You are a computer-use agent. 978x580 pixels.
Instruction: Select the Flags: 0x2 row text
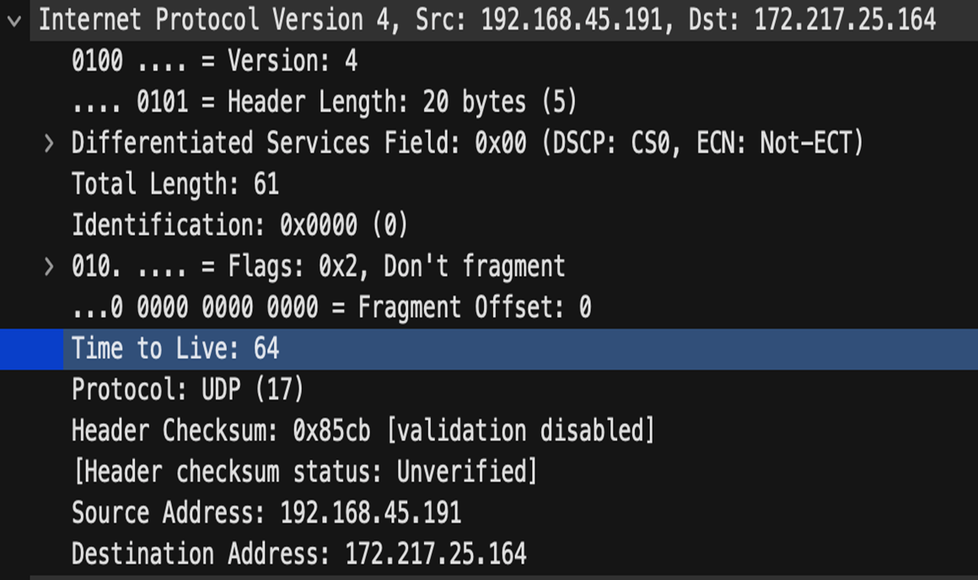[318, 267]
